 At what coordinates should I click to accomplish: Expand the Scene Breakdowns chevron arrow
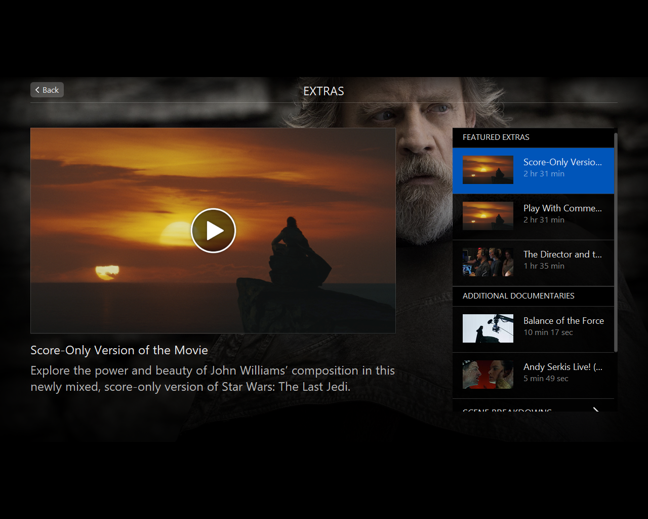[x=596, y=410]
